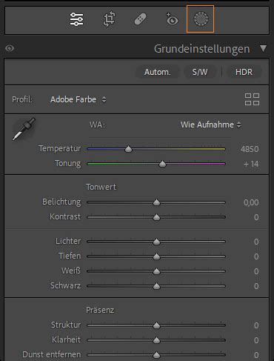Pick the white balance eyedropper

pos(24,129)
